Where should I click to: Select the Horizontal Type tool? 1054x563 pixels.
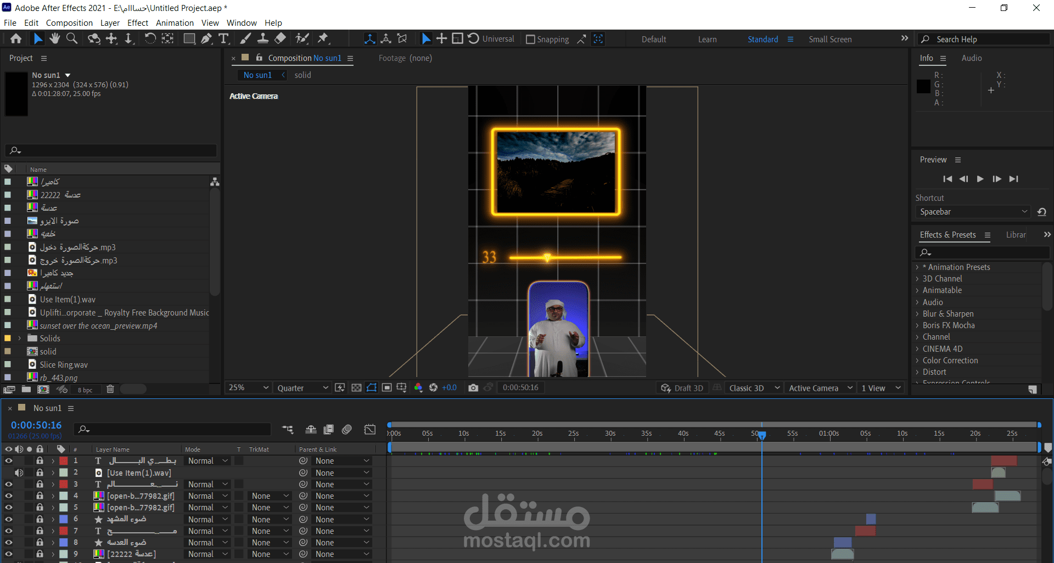coord(223,38)
